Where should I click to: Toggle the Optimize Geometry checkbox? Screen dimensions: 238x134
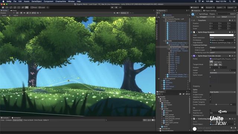(210, 99)
